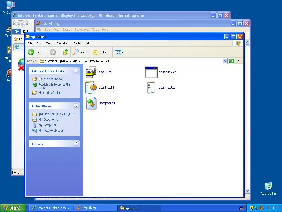
Task: Click the Favorites star in Internet Explorer
Action: [16, 39]
